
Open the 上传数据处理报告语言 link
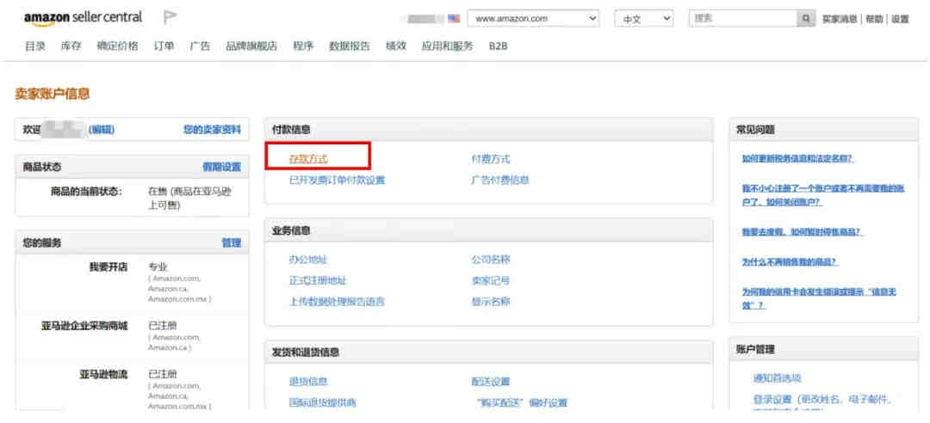337,302
